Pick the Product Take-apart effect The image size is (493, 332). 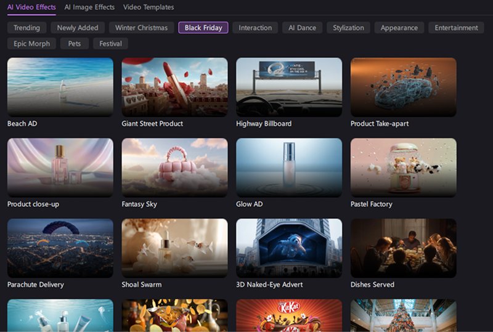coord(403,87)
